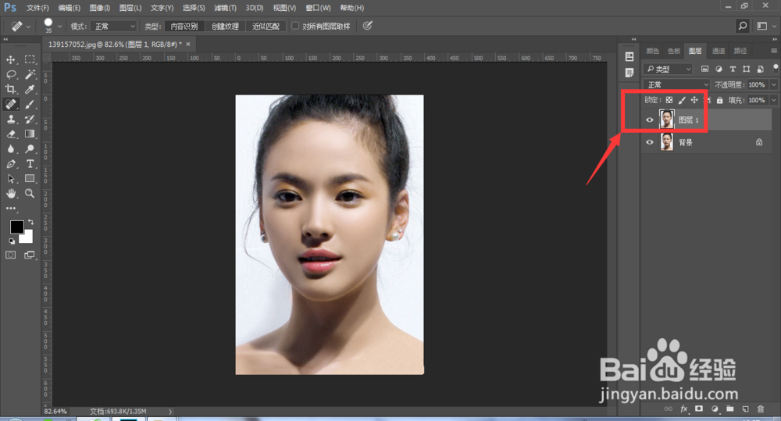781x421 pixels.
Task: Toggle pressure for size icon
Action: [368, 26]
